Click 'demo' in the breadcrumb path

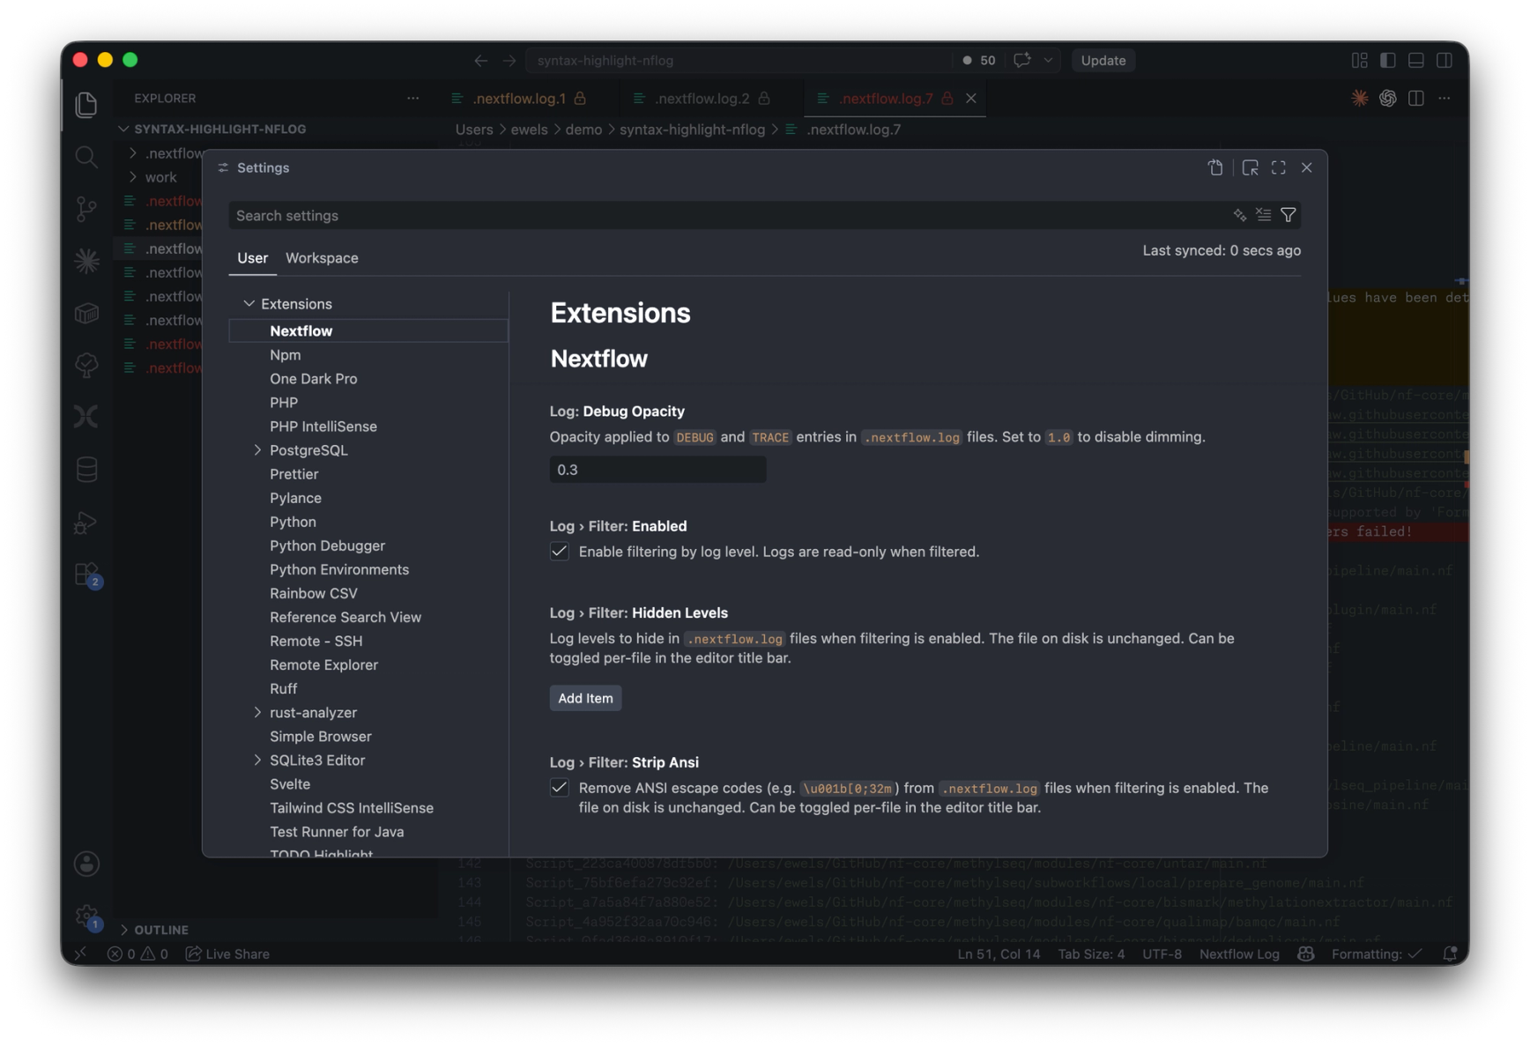tap(583, 130)
